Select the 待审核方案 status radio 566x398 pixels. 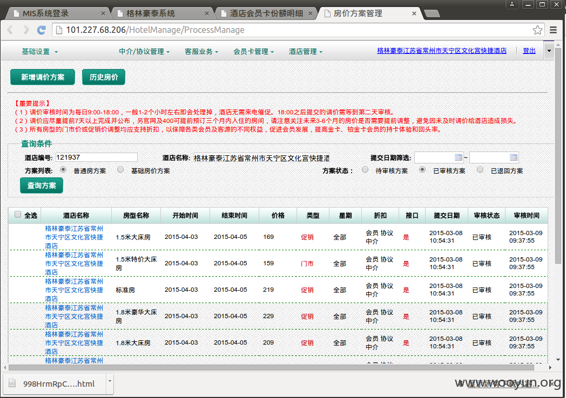pos(365,169)
